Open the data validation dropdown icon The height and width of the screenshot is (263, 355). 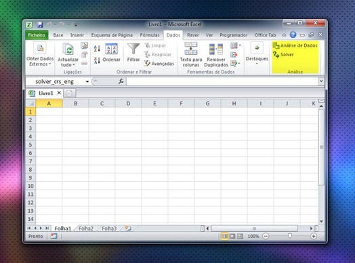pyautogui.click(x=236, y=45)
